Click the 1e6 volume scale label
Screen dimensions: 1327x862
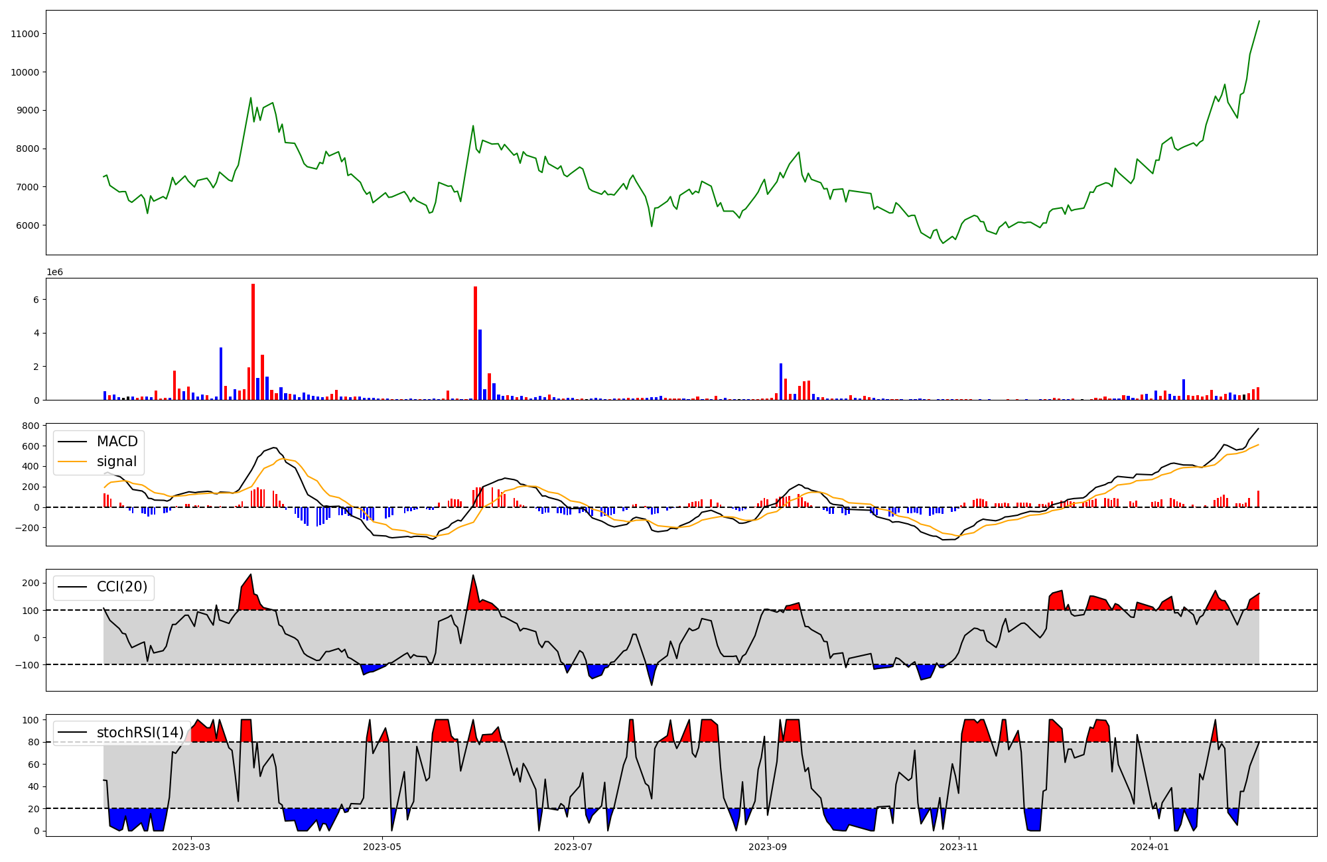click(x=54, y=272)
